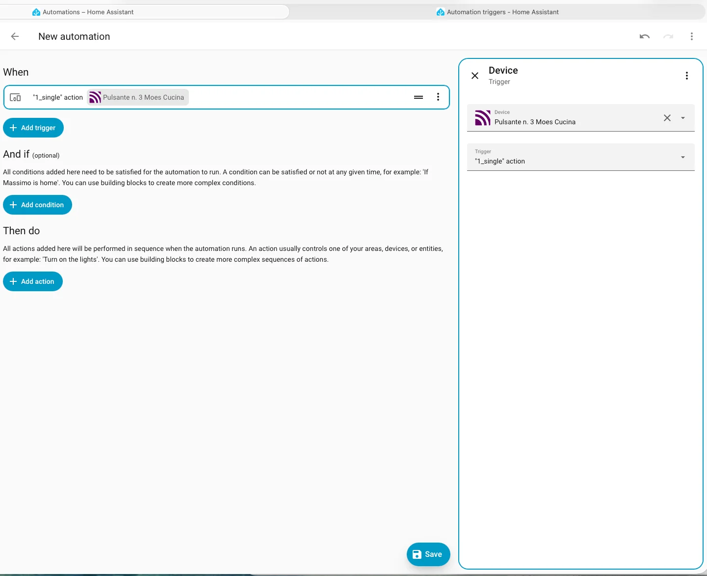Image resolution: width=707 pixels, height=576 pixels.
Task: Switch to the Automation triggers tab
Action: pyautogui.click(x=497, y=12)
